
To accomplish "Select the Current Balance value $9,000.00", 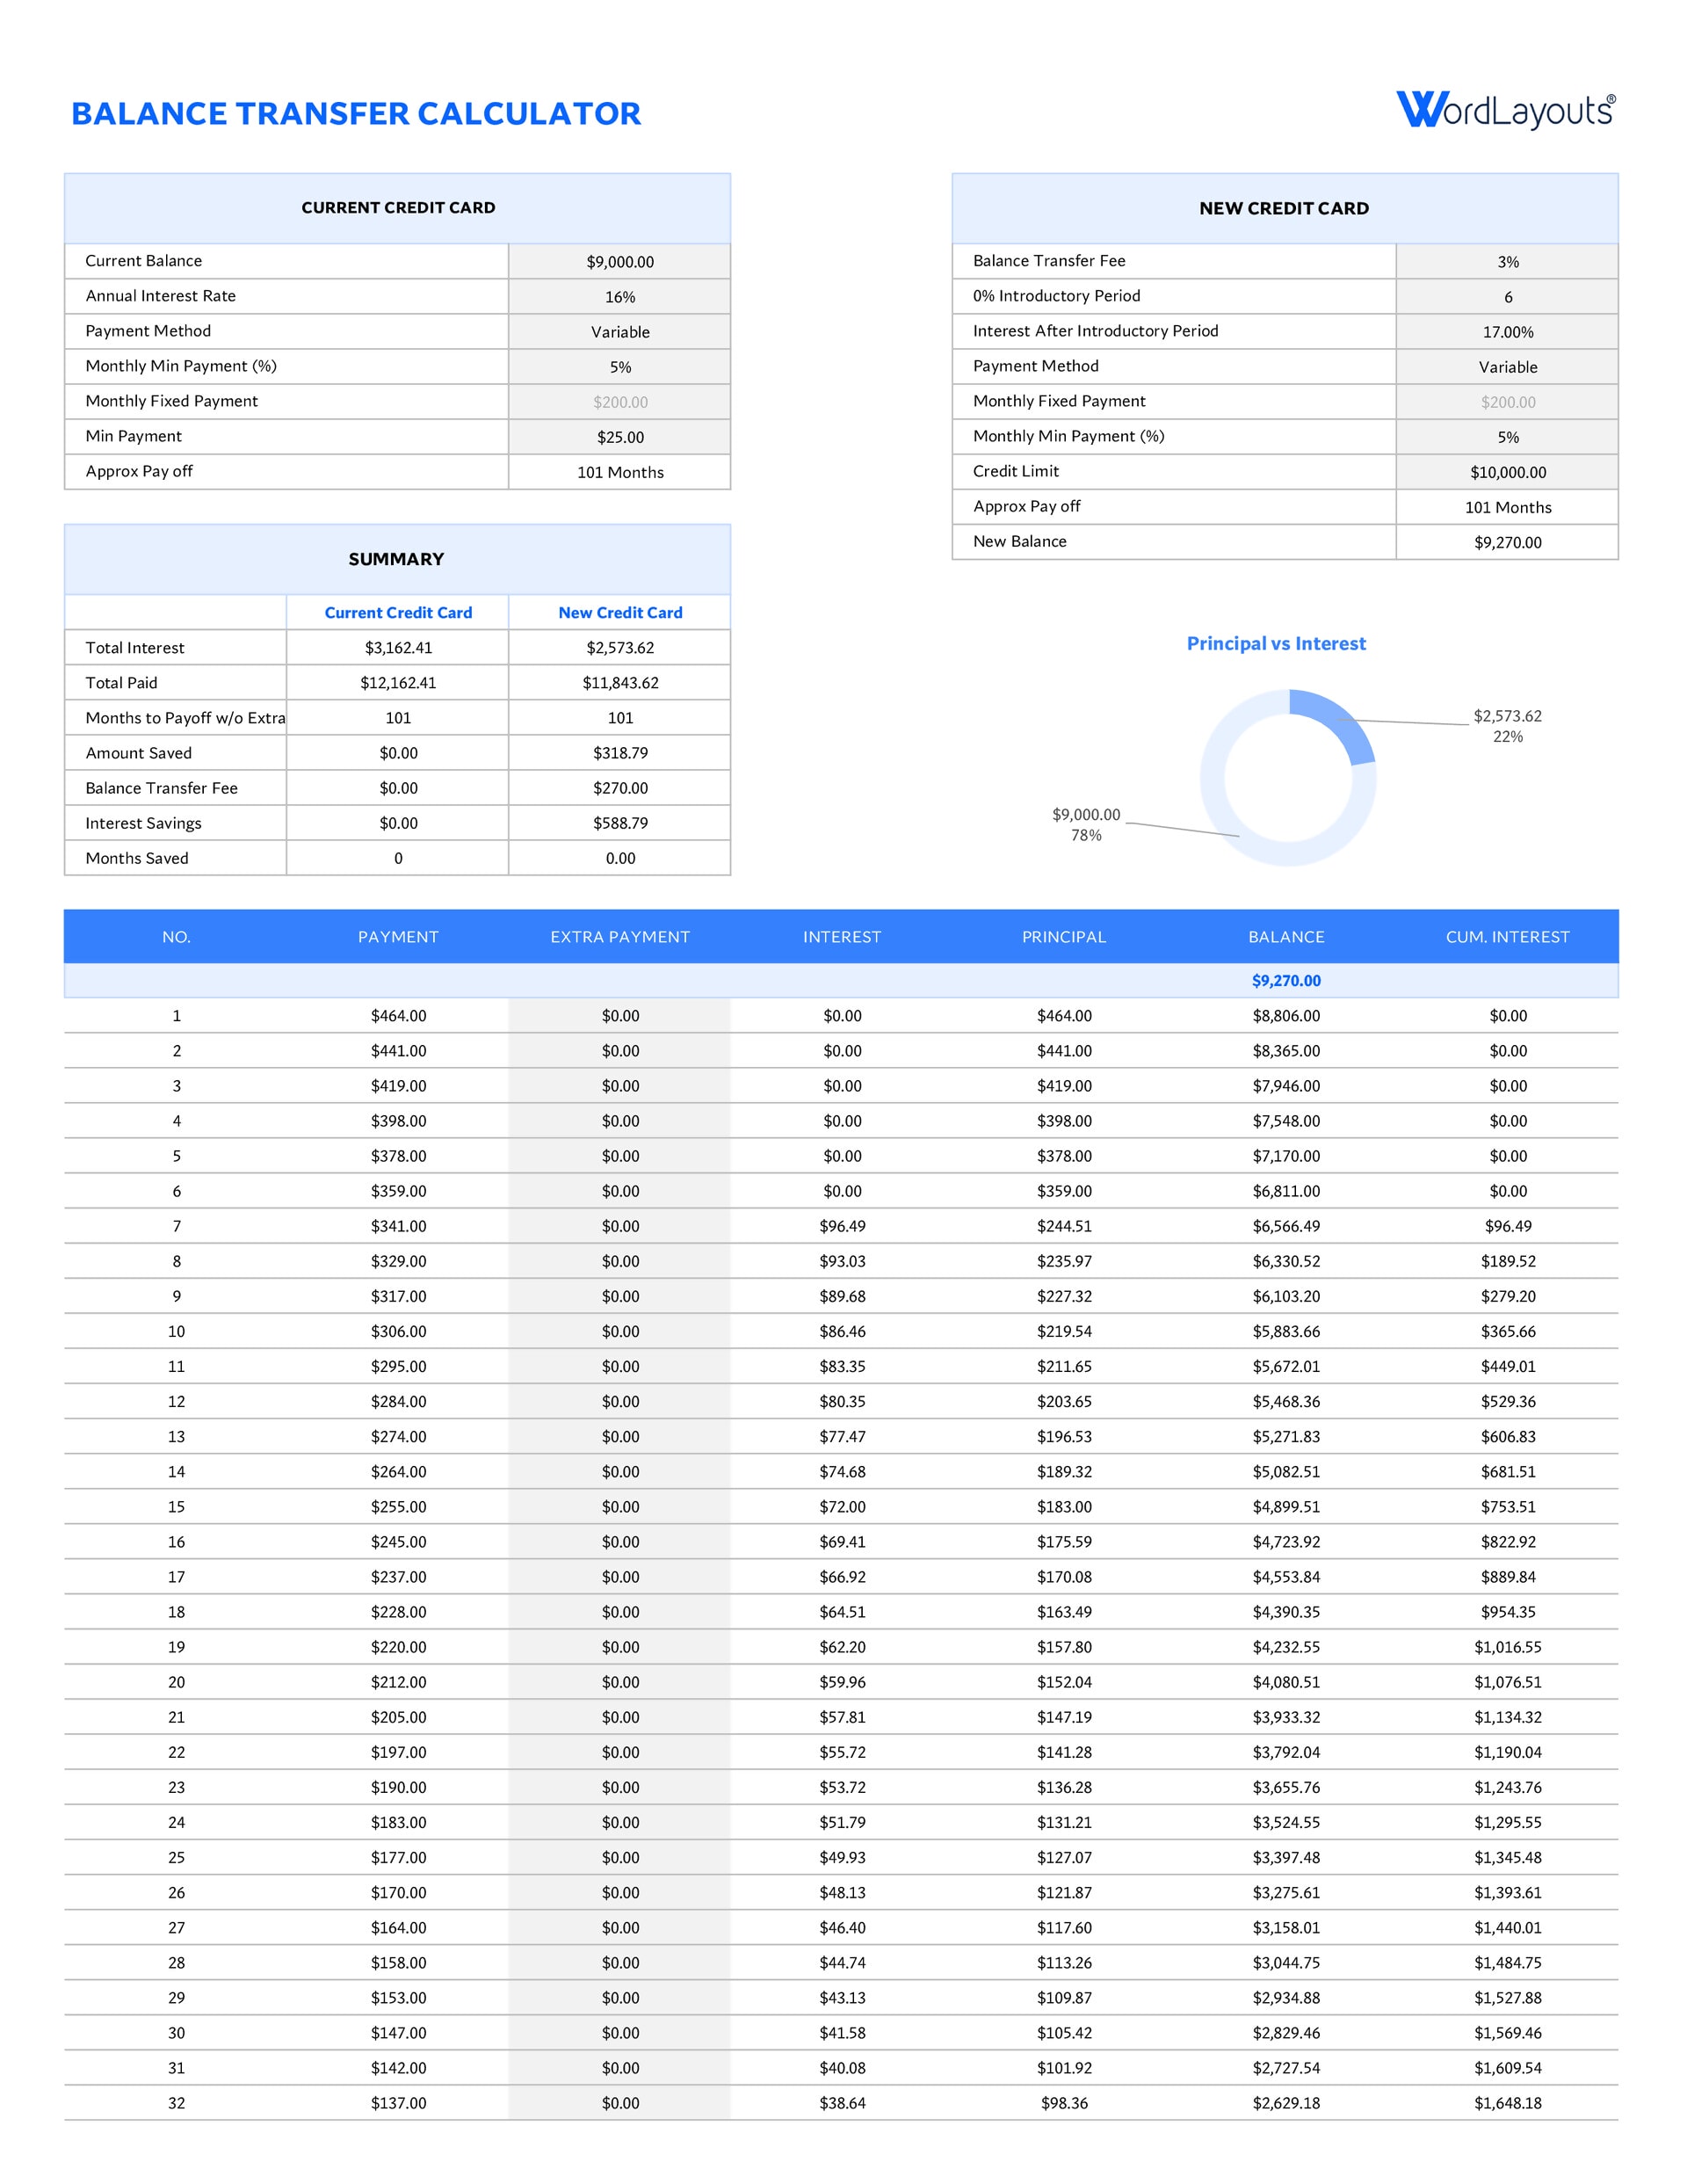I will pyautogui.click(x=620, y=262).
